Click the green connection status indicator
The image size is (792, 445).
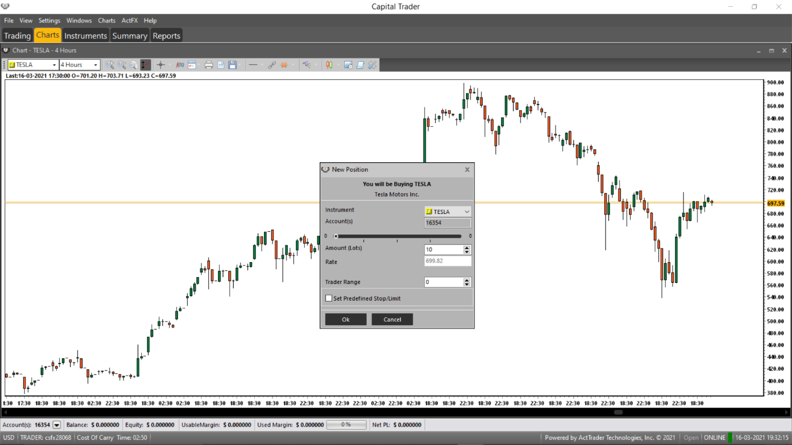[x=731, y=438]
